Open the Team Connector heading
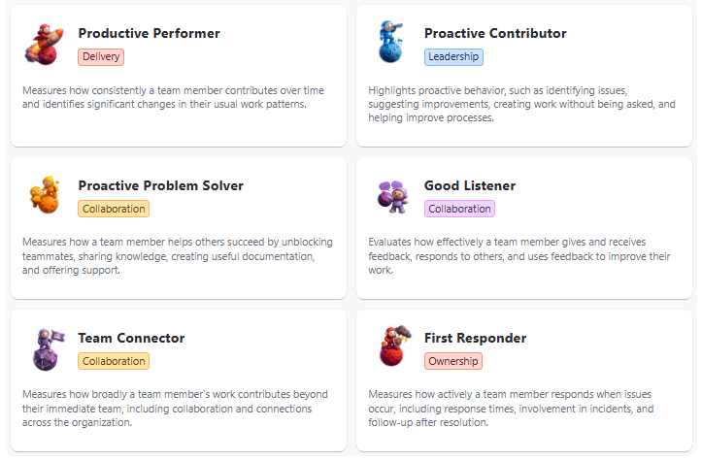 click(x=131, y=338)
